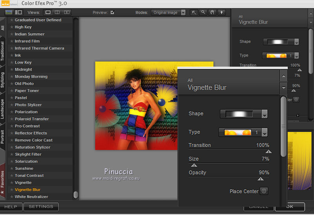
Task: Select the Sunshine filter in list
Action: point(24,169)
